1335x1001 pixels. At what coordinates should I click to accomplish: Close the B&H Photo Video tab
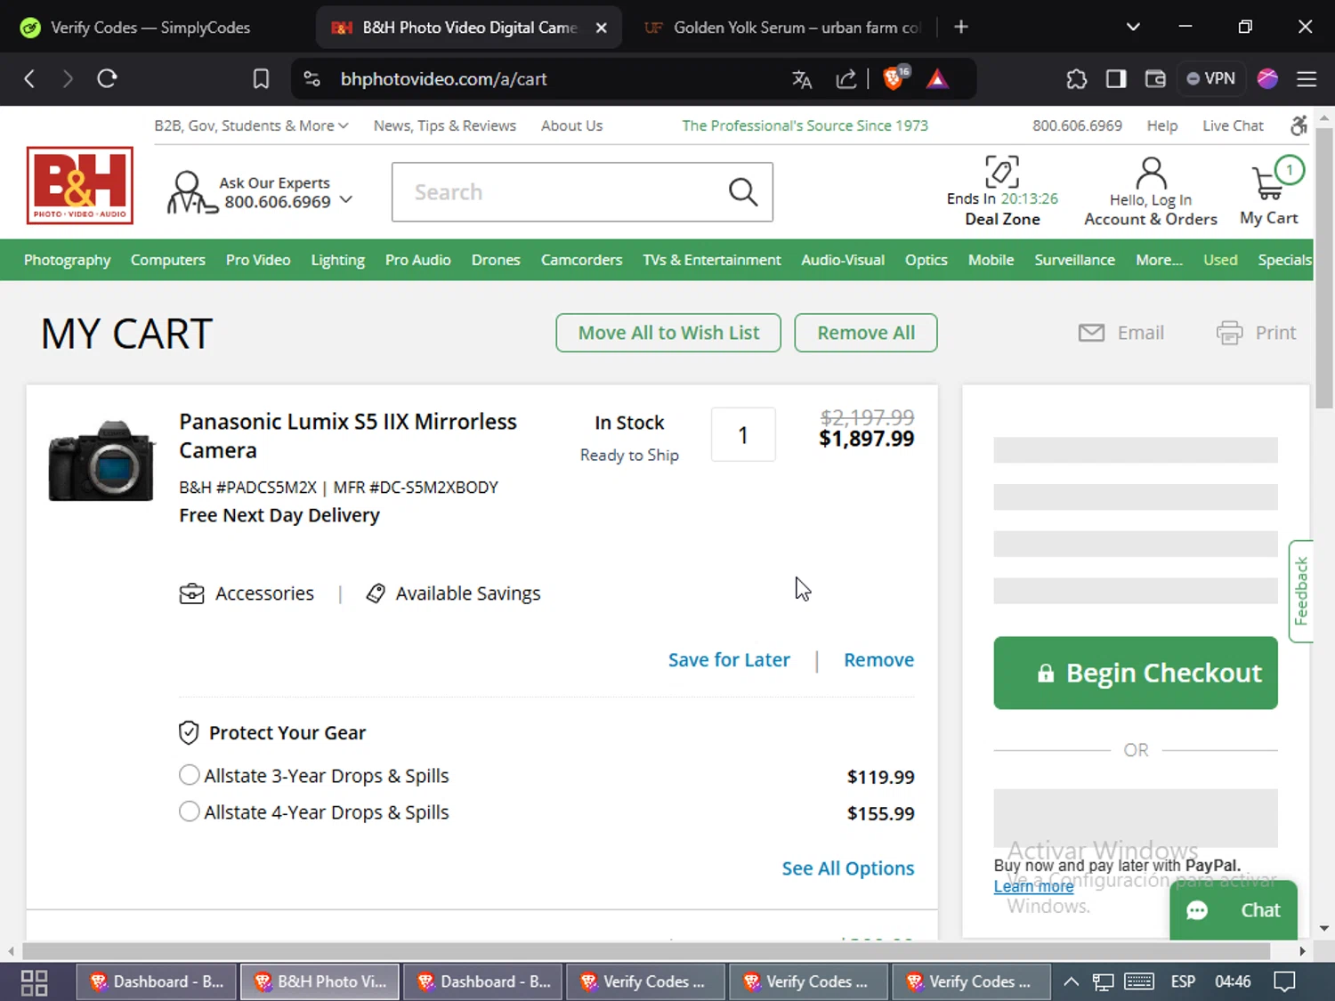coord(602,28)
